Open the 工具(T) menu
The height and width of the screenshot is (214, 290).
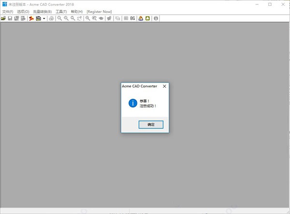[61, 12]
